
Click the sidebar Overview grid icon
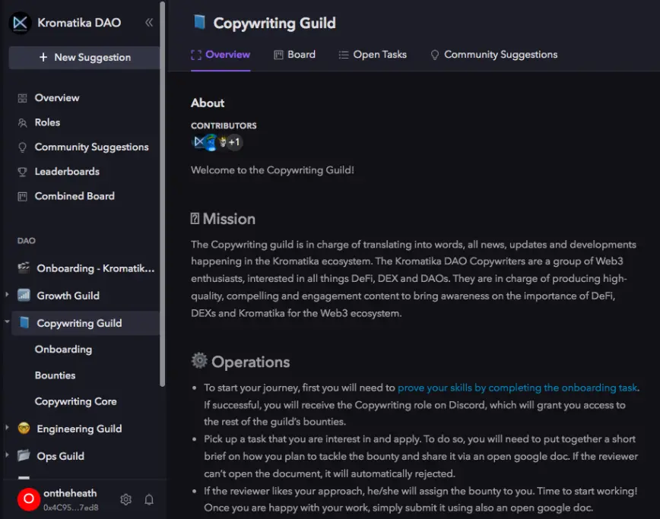tap(22, 99)
